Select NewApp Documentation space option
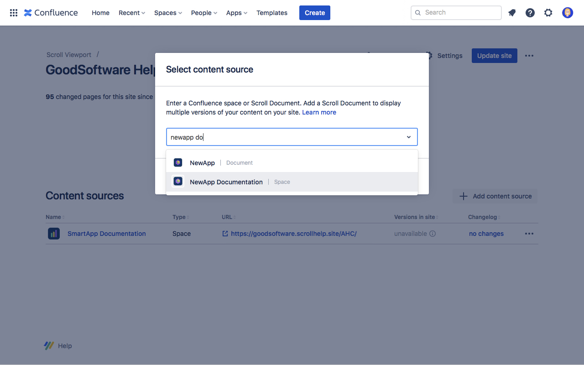 coord(226,182)
